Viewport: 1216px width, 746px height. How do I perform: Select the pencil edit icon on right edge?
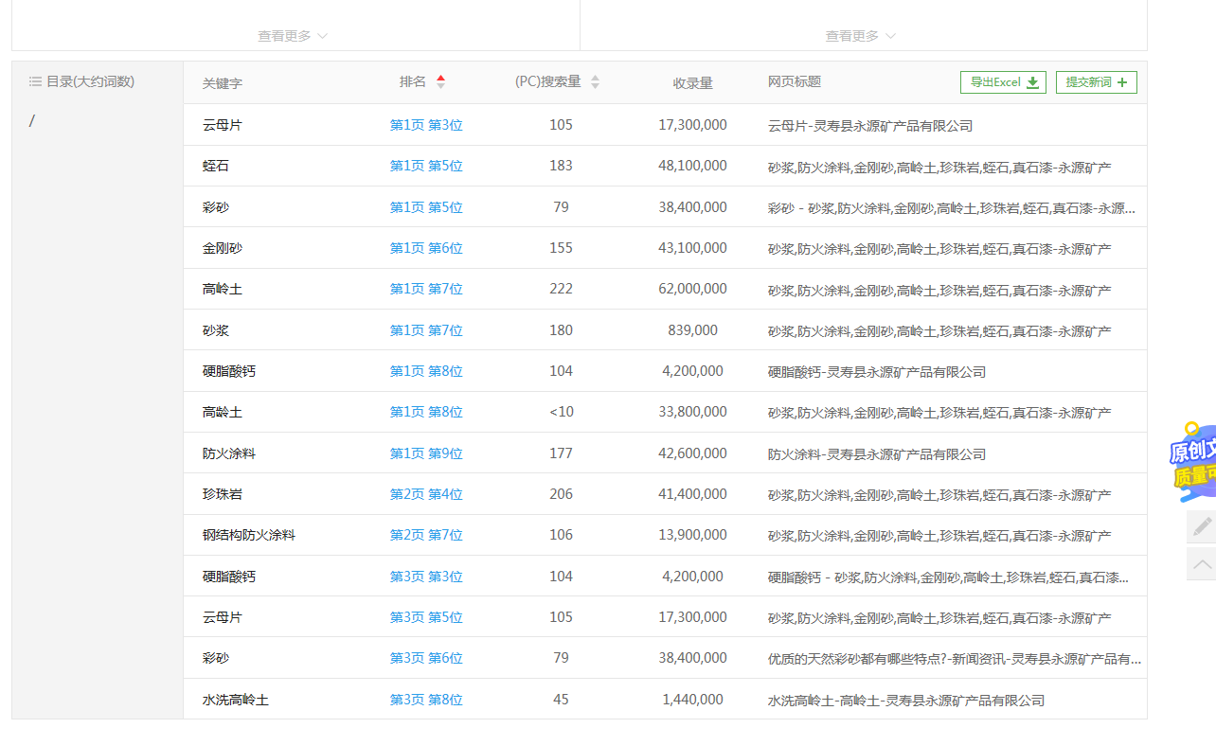point(1202,526)
